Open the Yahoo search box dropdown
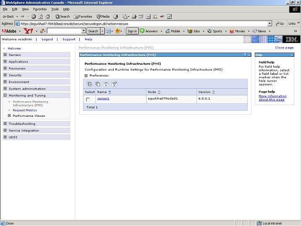 coord(84,31)
